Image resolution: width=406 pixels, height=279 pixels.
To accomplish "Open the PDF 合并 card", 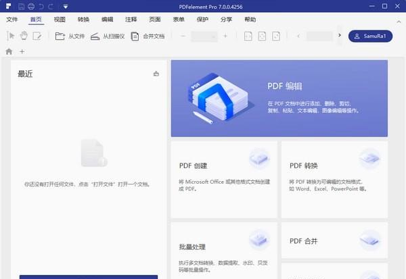I will tap(334, 240).
